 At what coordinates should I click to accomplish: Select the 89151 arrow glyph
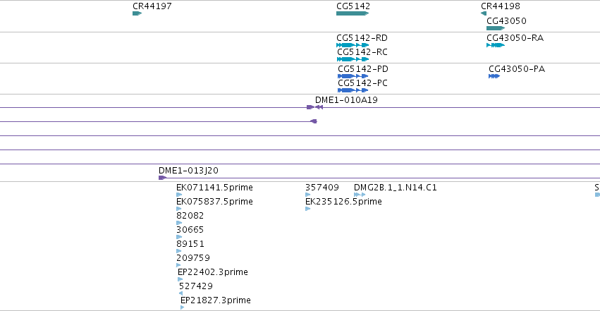tap(178, 251)
